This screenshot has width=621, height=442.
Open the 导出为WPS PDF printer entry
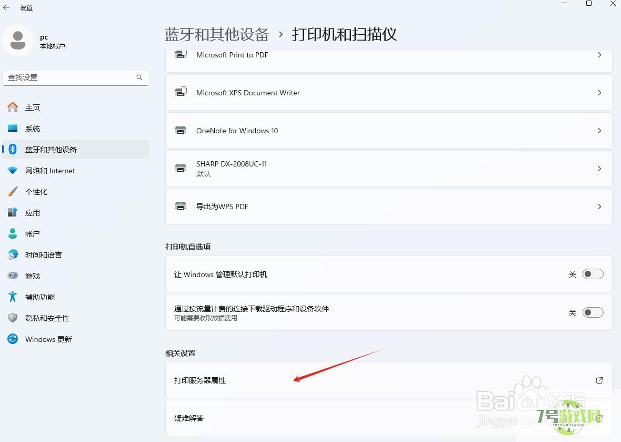point(388,206)
